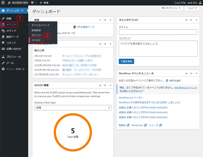Click the dashboard gauge icon in sidebar
The height and width of the screenshot is (157, 203).
(x=3, y=11)
